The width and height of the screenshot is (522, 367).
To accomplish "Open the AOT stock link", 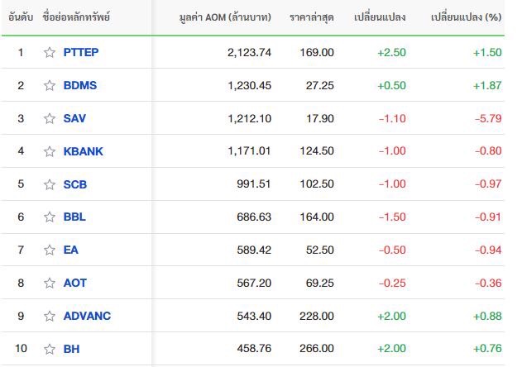I will coord(75,283).
